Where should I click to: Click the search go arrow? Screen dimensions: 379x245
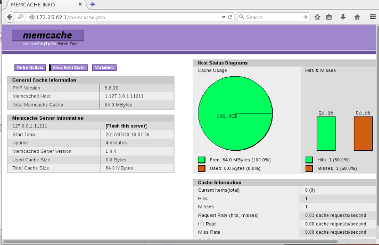coord(306,17)
